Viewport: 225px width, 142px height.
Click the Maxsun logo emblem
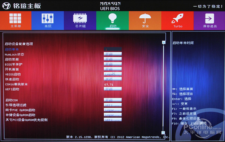(6, 6)
